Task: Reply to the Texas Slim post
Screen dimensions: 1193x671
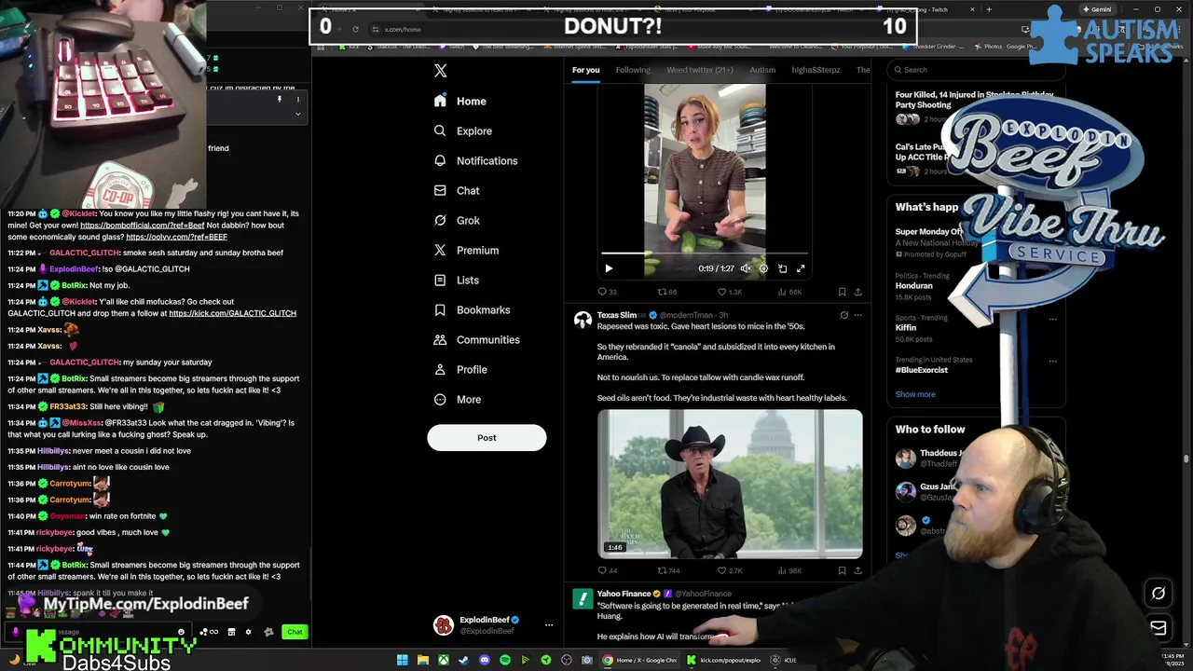Action: pos(609,570)
